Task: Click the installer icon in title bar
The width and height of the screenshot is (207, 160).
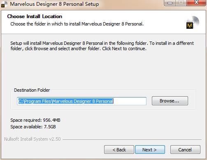Action: 4,4
